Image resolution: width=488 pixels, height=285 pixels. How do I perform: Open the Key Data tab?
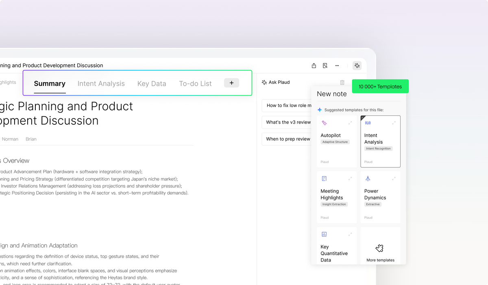point(152,84)
